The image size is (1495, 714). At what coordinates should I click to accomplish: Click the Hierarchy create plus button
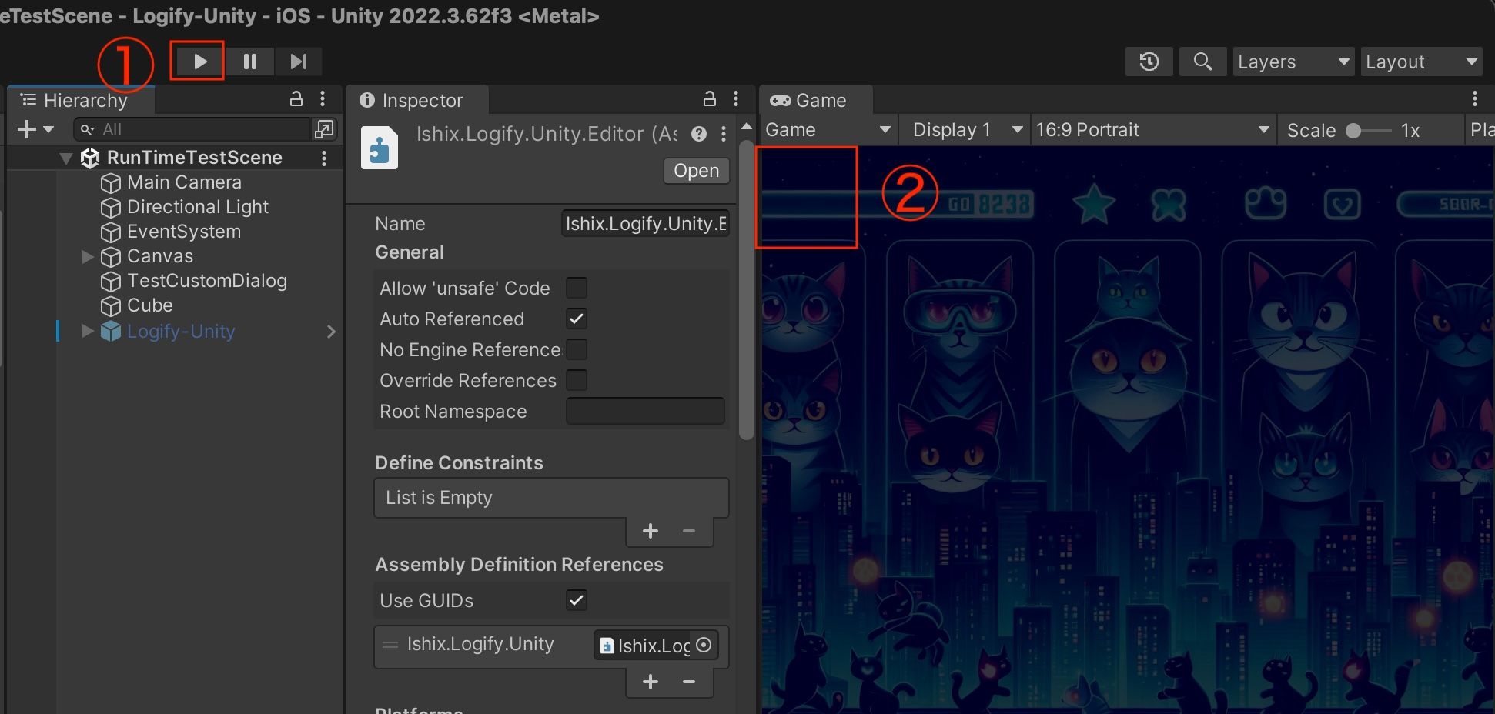(27, 129)
